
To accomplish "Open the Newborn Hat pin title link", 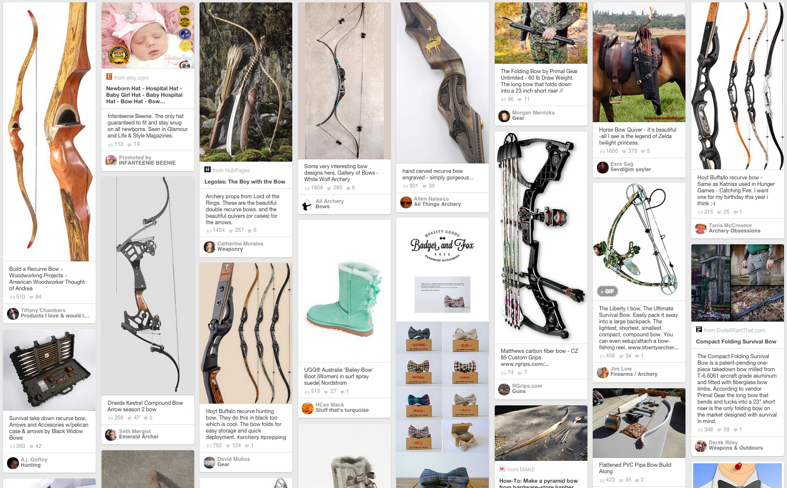I will pos(145,94).
